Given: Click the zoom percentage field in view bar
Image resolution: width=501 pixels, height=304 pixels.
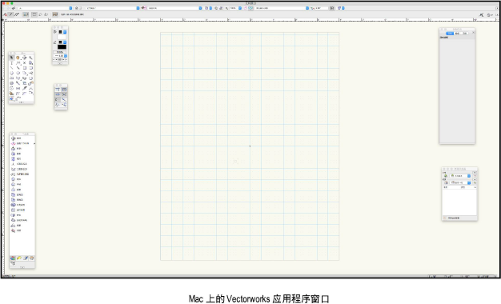Looking at the screenshot, I should click(x=233, y=8).
